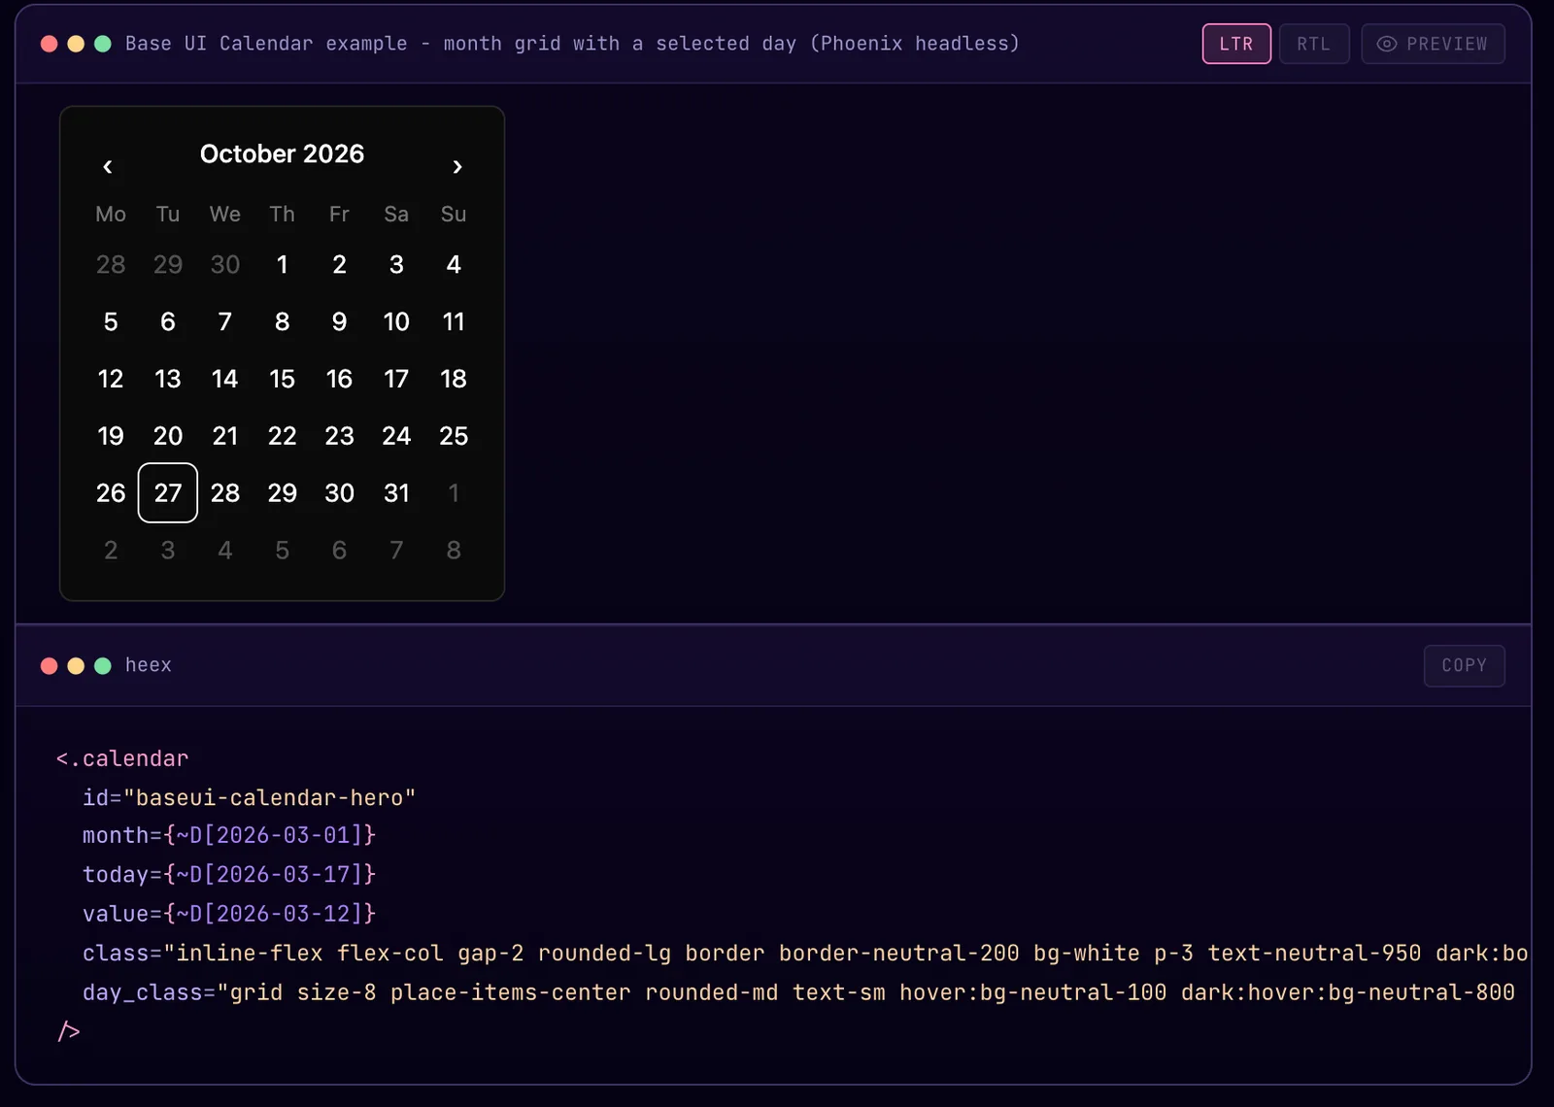Copy the heex code snippet
1554x1107 pixels.
click(x=1464, y=665)
